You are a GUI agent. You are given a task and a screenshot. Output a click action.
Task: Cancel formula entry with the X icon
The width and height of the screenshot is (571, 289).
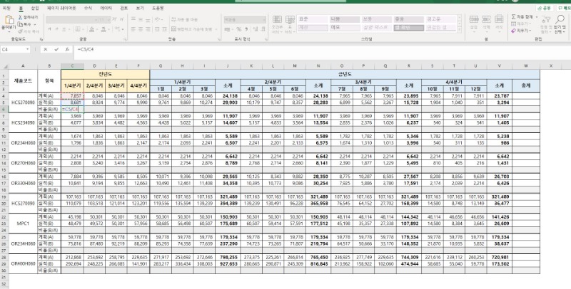[x=46, y=49]
